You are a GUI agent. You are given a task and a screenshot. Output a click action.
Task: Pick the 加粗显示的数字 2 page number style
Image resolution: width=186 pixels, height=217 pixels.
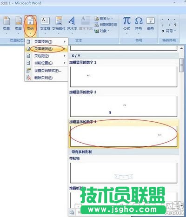coord(124,104)
